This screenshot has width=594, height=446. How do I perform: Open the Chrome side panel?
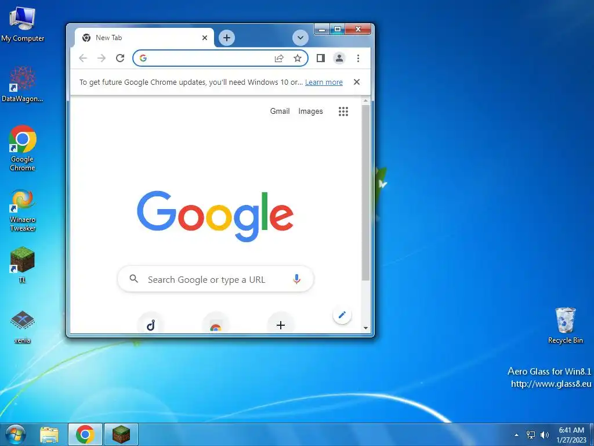tap(320, 58)
